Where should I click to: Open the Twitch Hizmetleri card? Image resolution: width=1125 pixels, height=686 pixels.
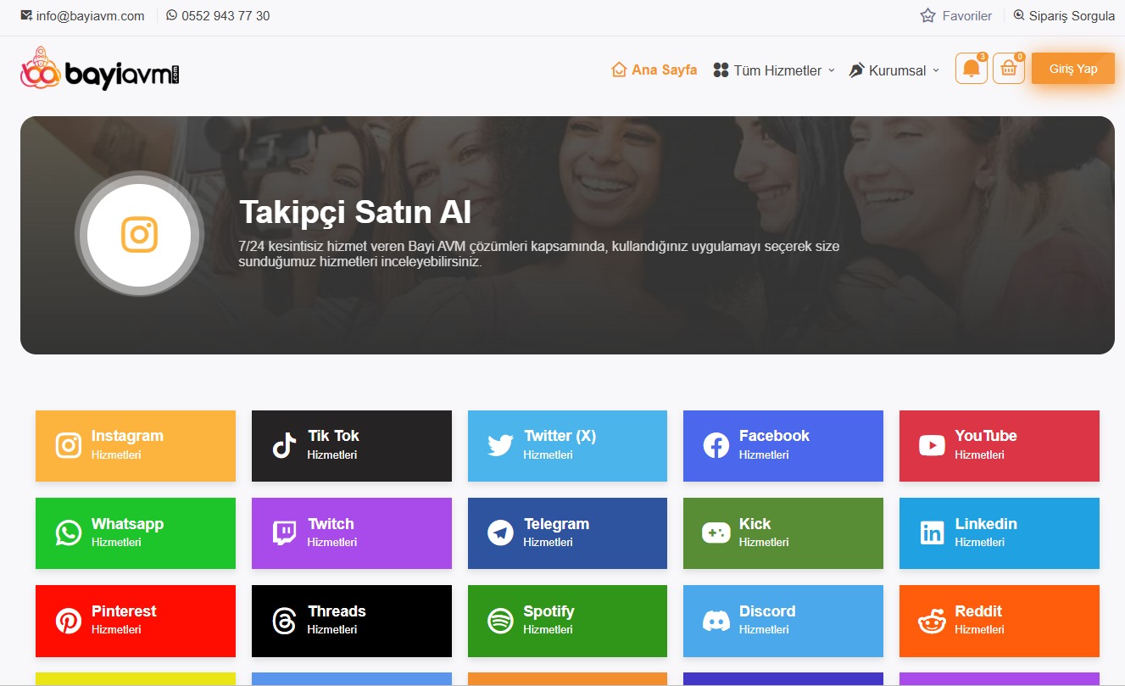tap(351, 533)
